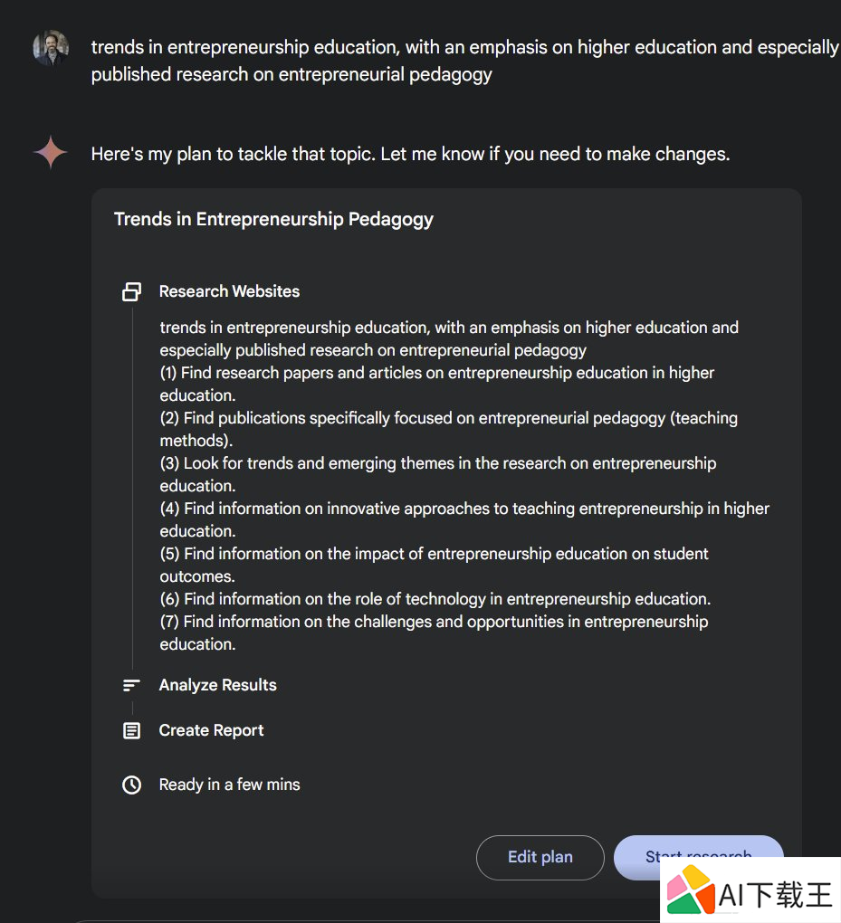This screenshot has width=841, height=923.
Task: Click the Here's my plan response message
Action: coord(410,154)
